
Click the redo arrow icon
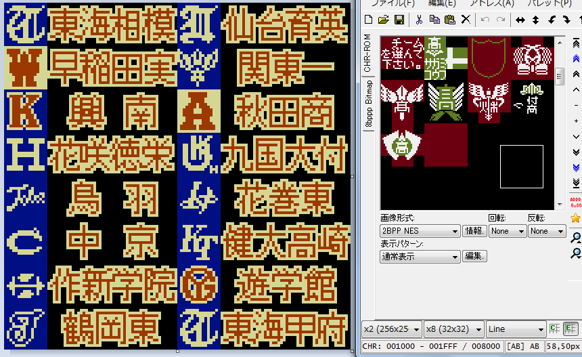click(x=501, y=20)
